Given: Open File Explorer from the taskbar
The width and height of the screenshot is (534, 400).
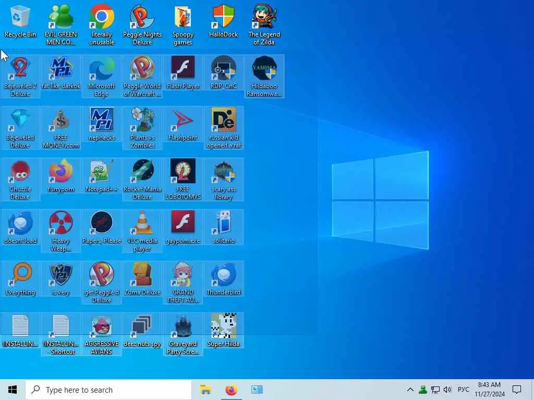Looking at the screenshot, I should (205, 390).
